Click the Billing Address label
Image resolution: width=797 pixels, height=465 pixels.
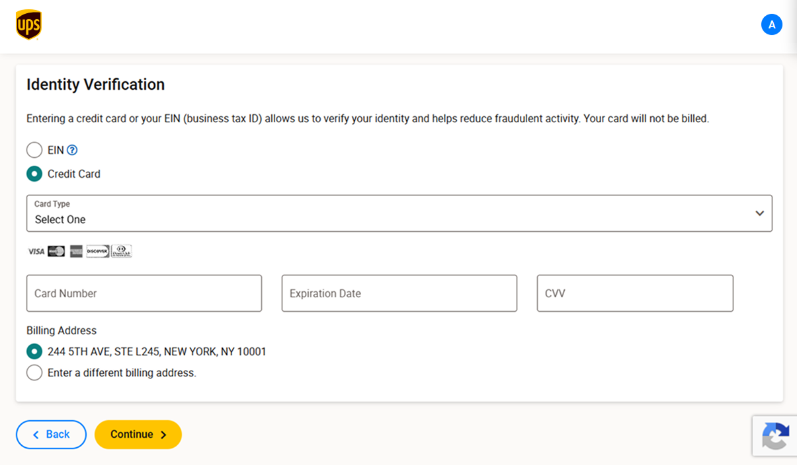click(x=62, y=330)
